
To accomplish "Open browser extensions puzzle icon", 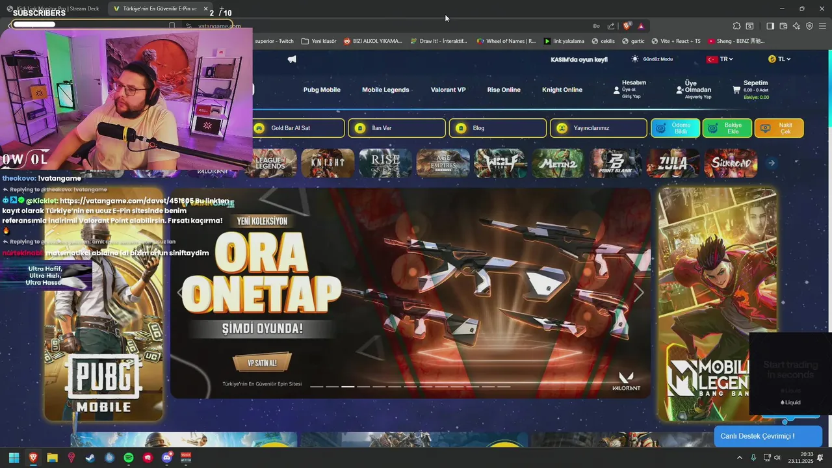I will point(736,26).
